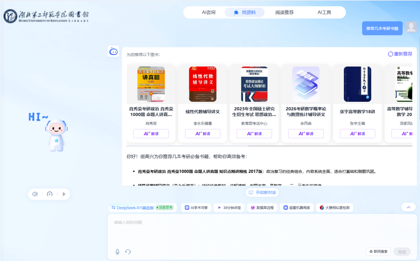Screen dimensions: 420x261
Task: Click the volume speaker icon
Action: (35, 194)
